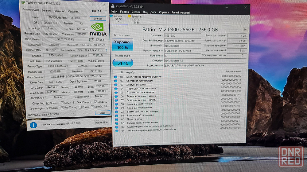Click the Resizable BAR Enabled value
307x172 pixels.
99,96
